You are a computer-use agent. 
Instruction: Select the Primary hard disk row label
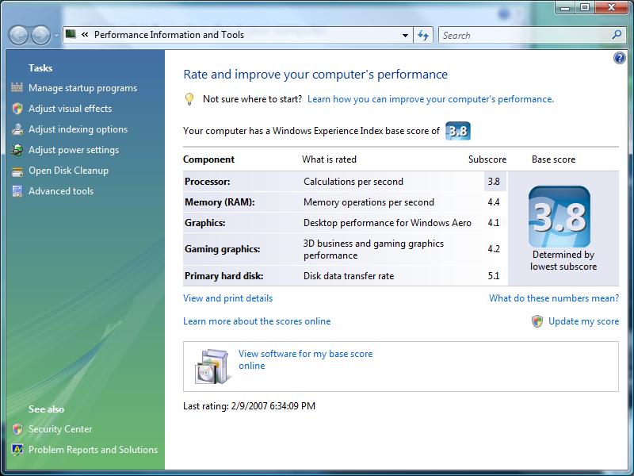(224, 276)
